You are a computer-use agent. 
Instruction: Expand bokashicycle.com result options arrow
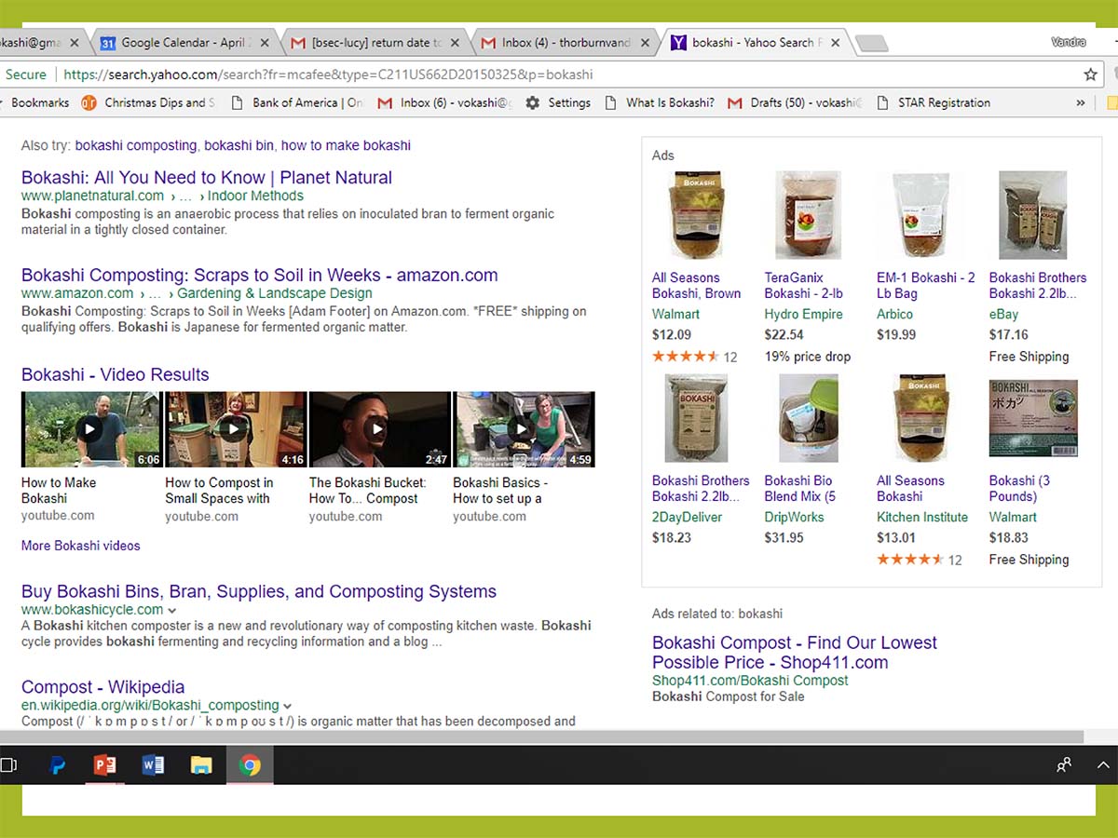[x=172, y=610]
